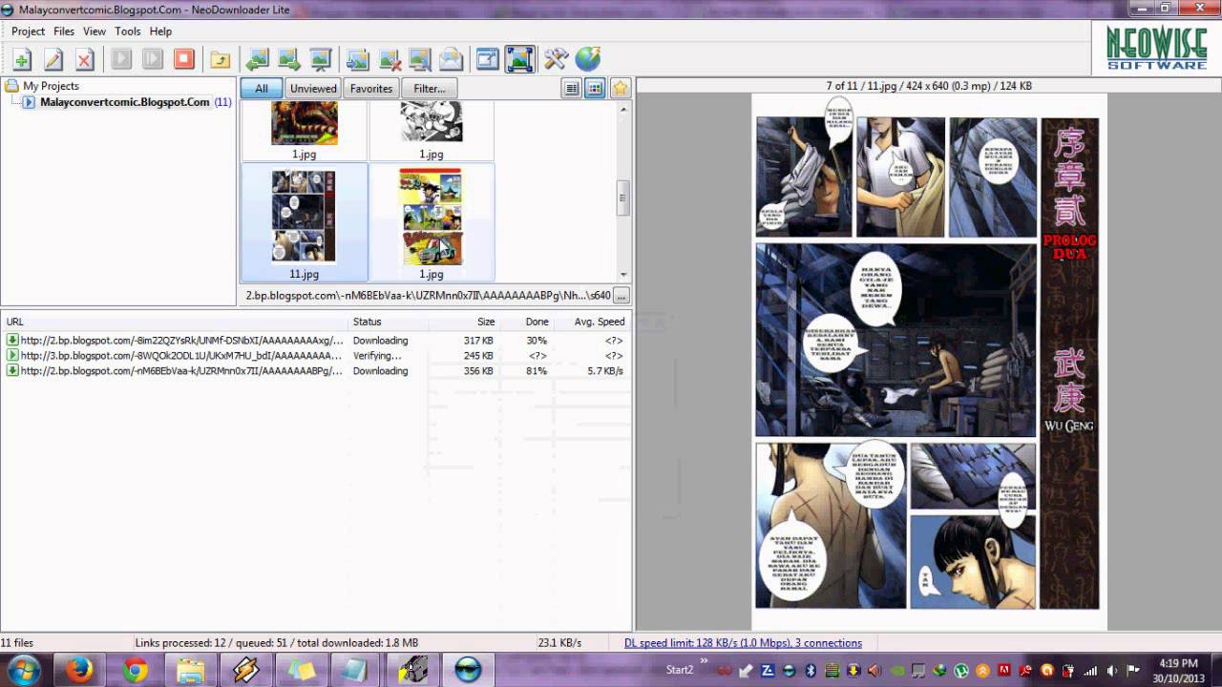The width and height of the screenshot is (1222, 687).
Task: Open Windows Explorer from taskbar
Action: (x=190, y=670)
